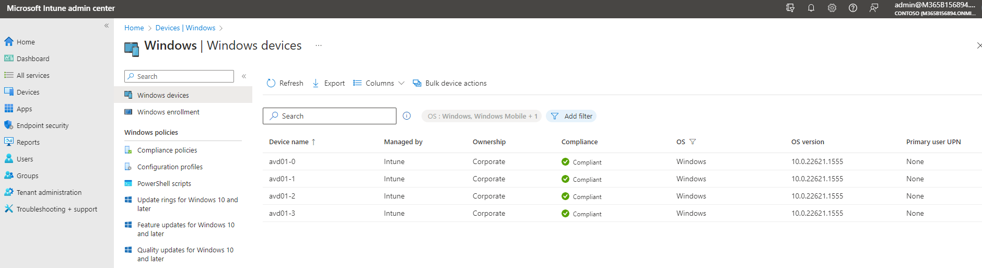The image size is (982, 268).
Task: Open the settings gear in top bar
Action: coord(832,8)
